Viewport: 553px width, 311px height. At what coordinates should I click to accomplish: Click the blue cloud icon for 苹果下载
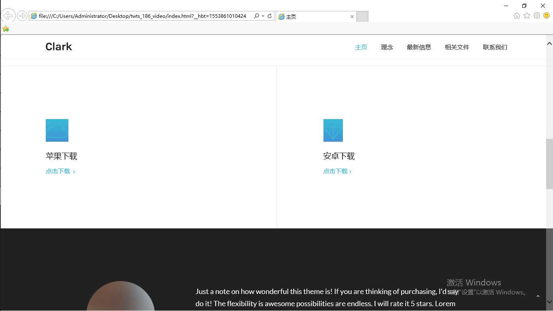click(57, 130)
